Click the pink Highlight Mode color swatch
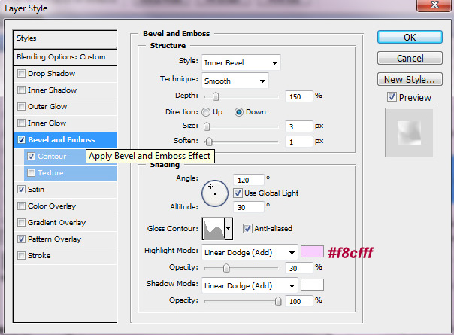Viewport: 454px width, 335px height. click(312, 252)
